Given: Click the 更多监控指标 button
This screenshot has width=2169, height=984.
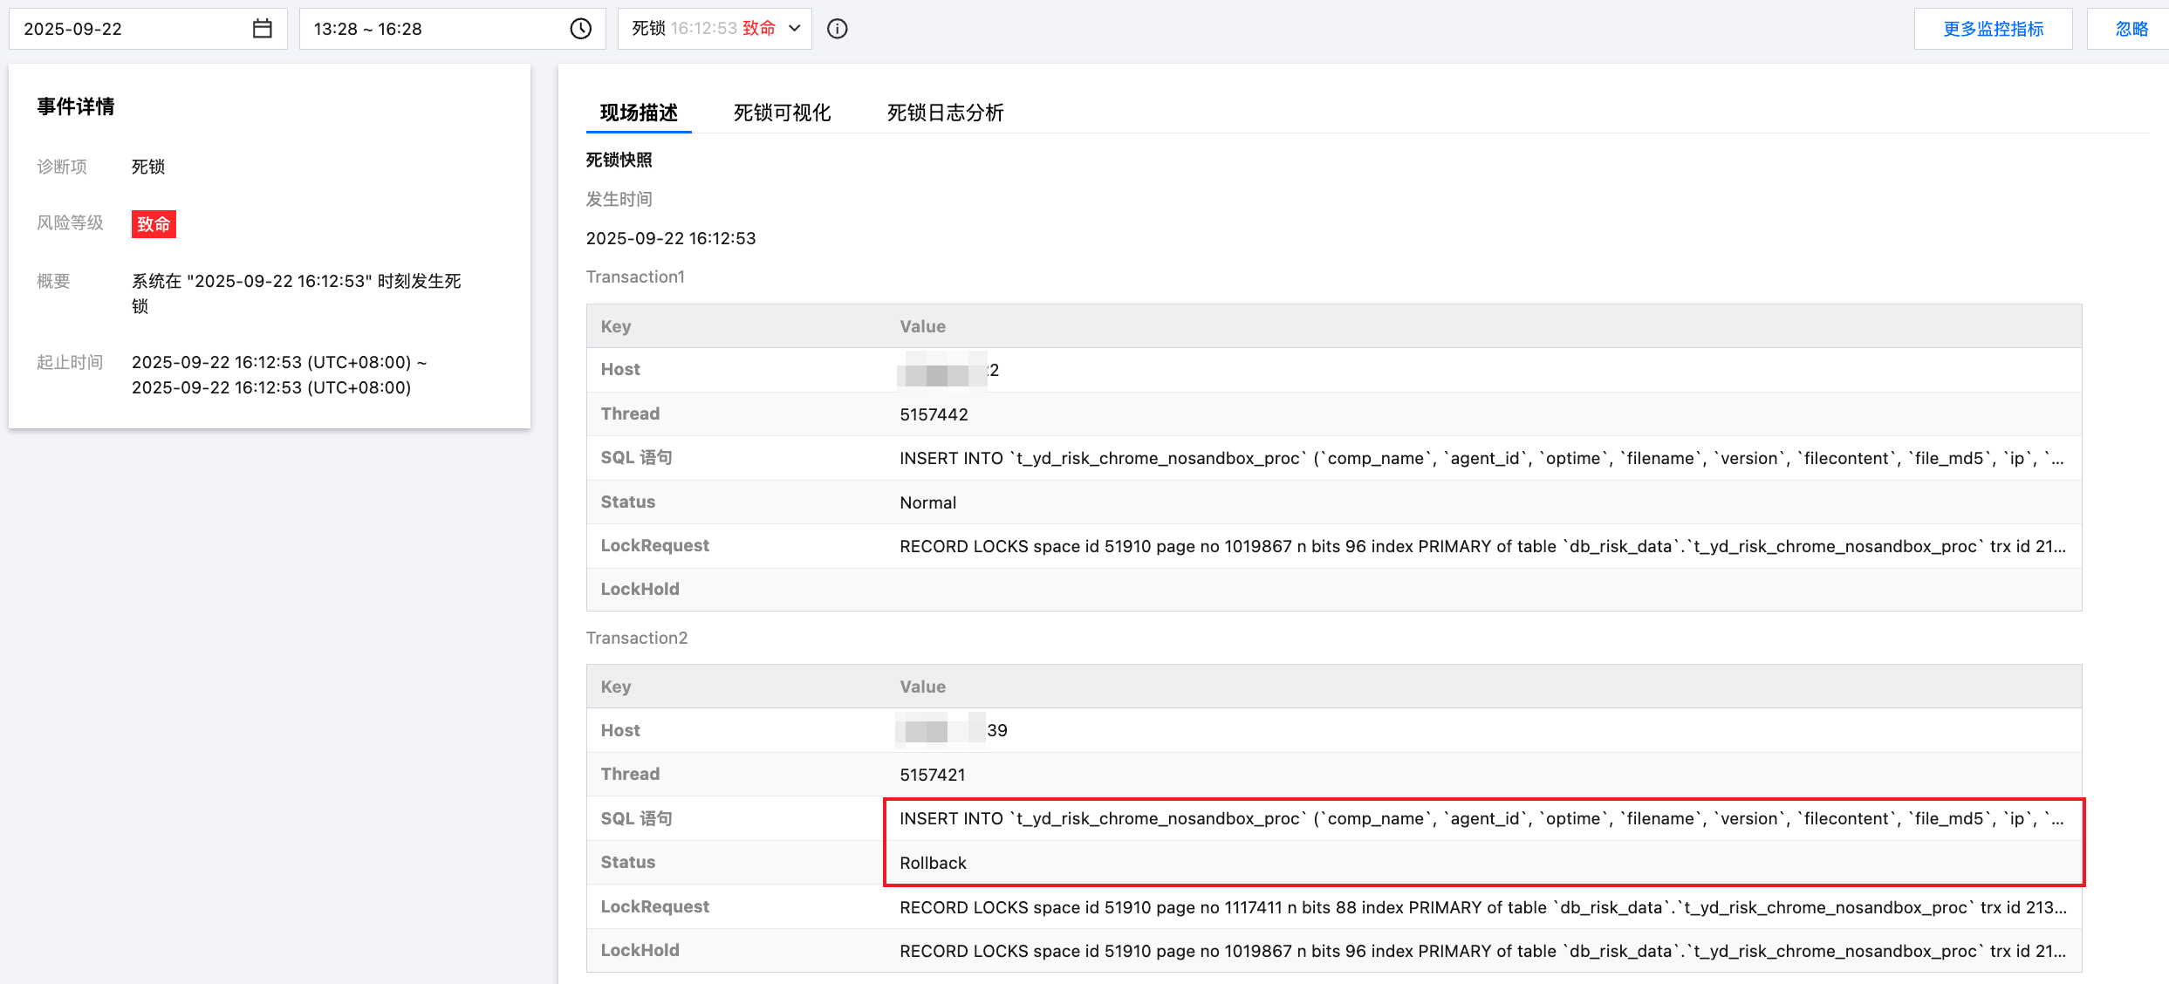Looking at the screenshot, I should coord(1993,29).
